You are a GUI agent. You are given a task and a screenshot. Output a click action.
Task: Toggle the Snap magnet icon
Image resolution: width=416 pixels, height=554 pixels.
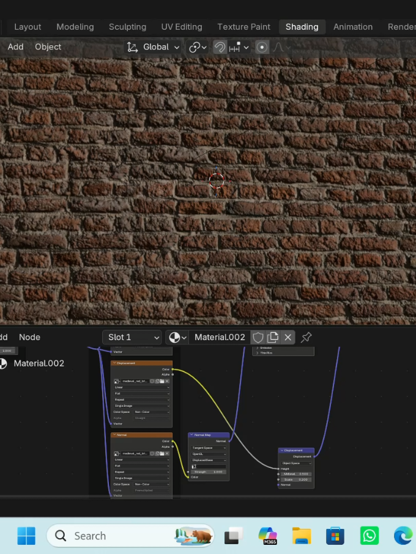pyautogui.click(x=220, y=47)
